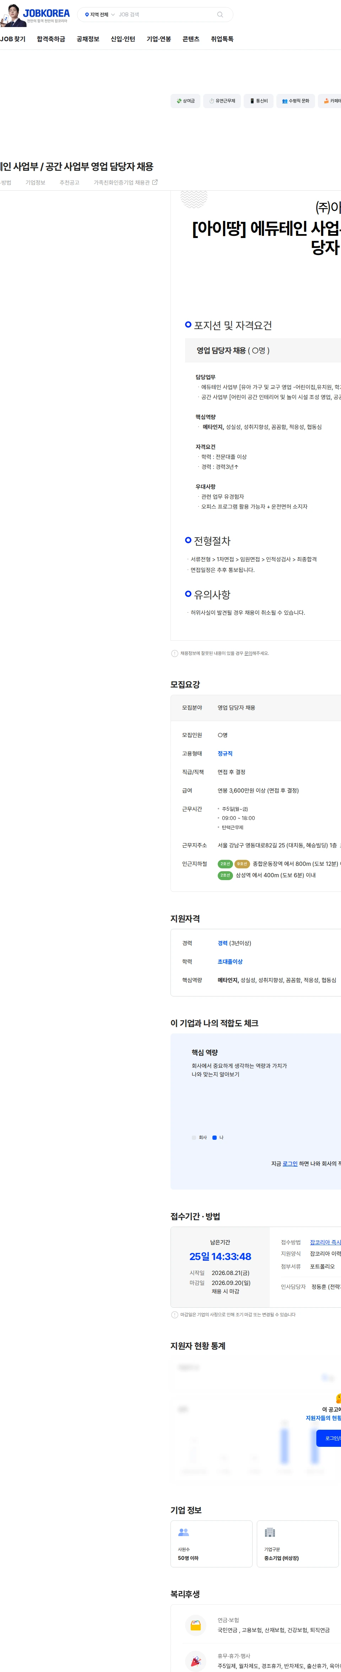Click the external-link icon beside 채용관

tap(155, 182)
